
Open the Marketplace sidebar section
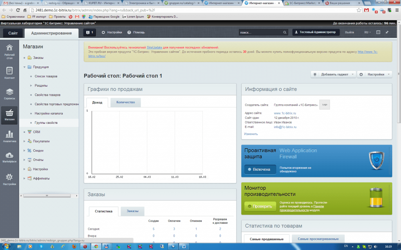coord(9,157)
